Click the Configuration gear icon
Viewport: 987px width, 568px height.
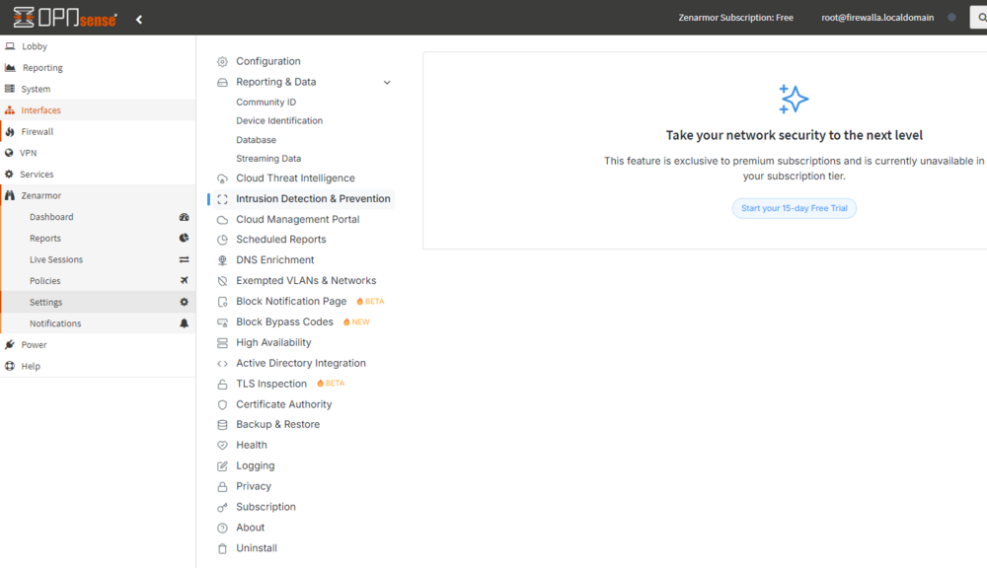(222, 62)
